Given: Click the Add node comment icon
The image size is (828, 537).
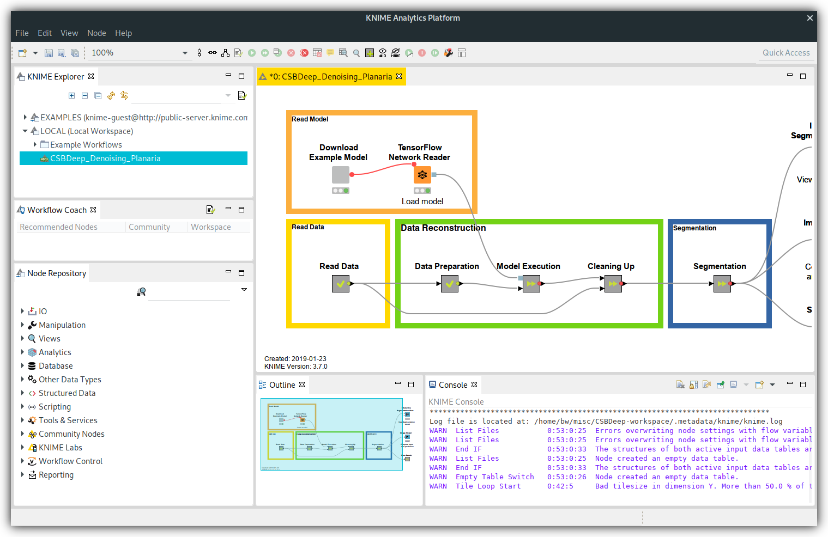Looking at the screenshot, I should pyautogui.click(x=330, y=53).
